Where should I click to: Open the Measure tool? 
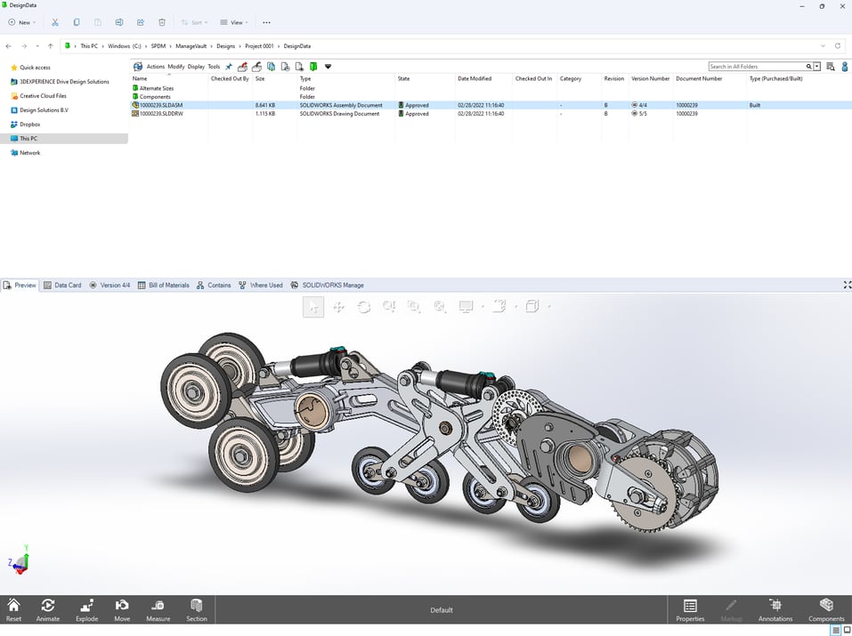tap(158, 609)
